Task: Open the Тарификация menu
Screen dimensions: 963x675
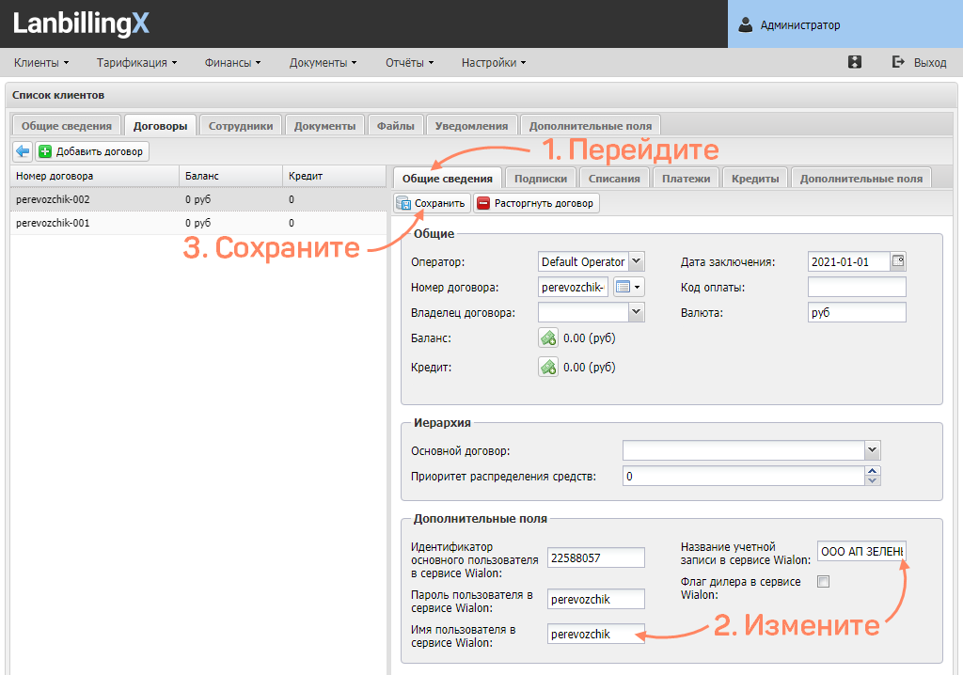Action: (x=136, y=63)
